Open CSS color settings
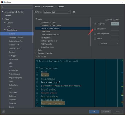 (x=11, y=89)
